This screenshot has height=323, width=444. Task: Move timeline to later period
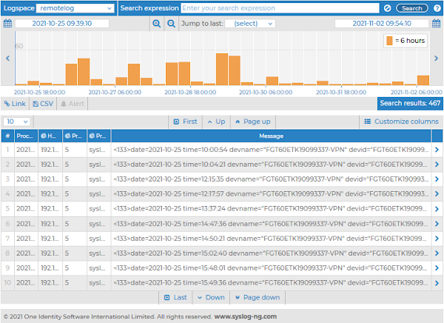(x=436, y=59)
